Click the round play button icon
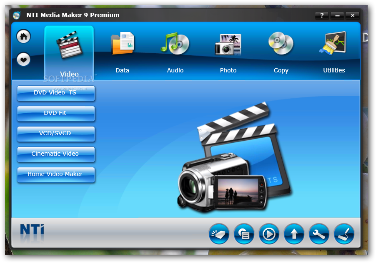Image resolution: width=376 pixels, height=263 pixels. tap(269, 234)
